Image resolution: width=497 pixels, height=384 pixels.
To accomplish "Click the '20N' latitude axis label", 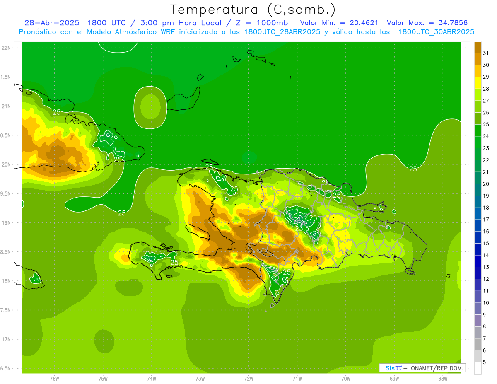I will (x=6, y=164).
